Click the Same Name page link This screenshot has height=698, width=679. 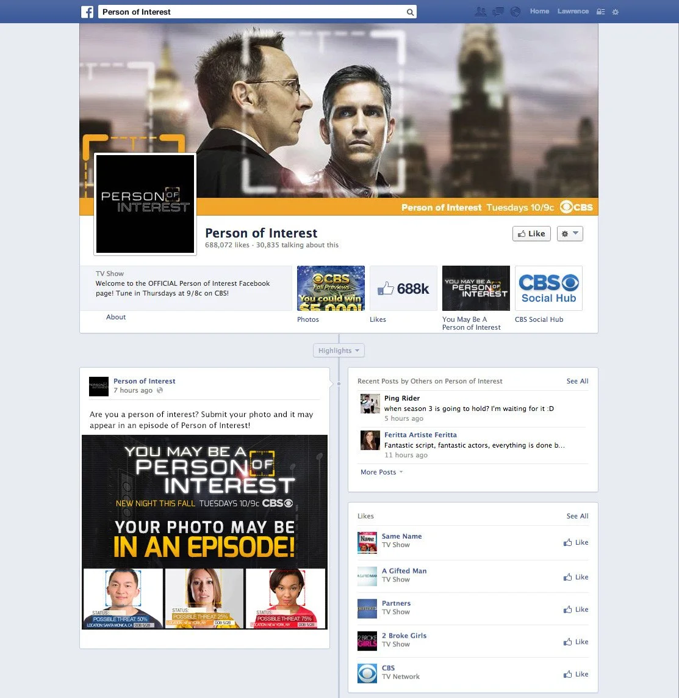(x=401, y=536)
